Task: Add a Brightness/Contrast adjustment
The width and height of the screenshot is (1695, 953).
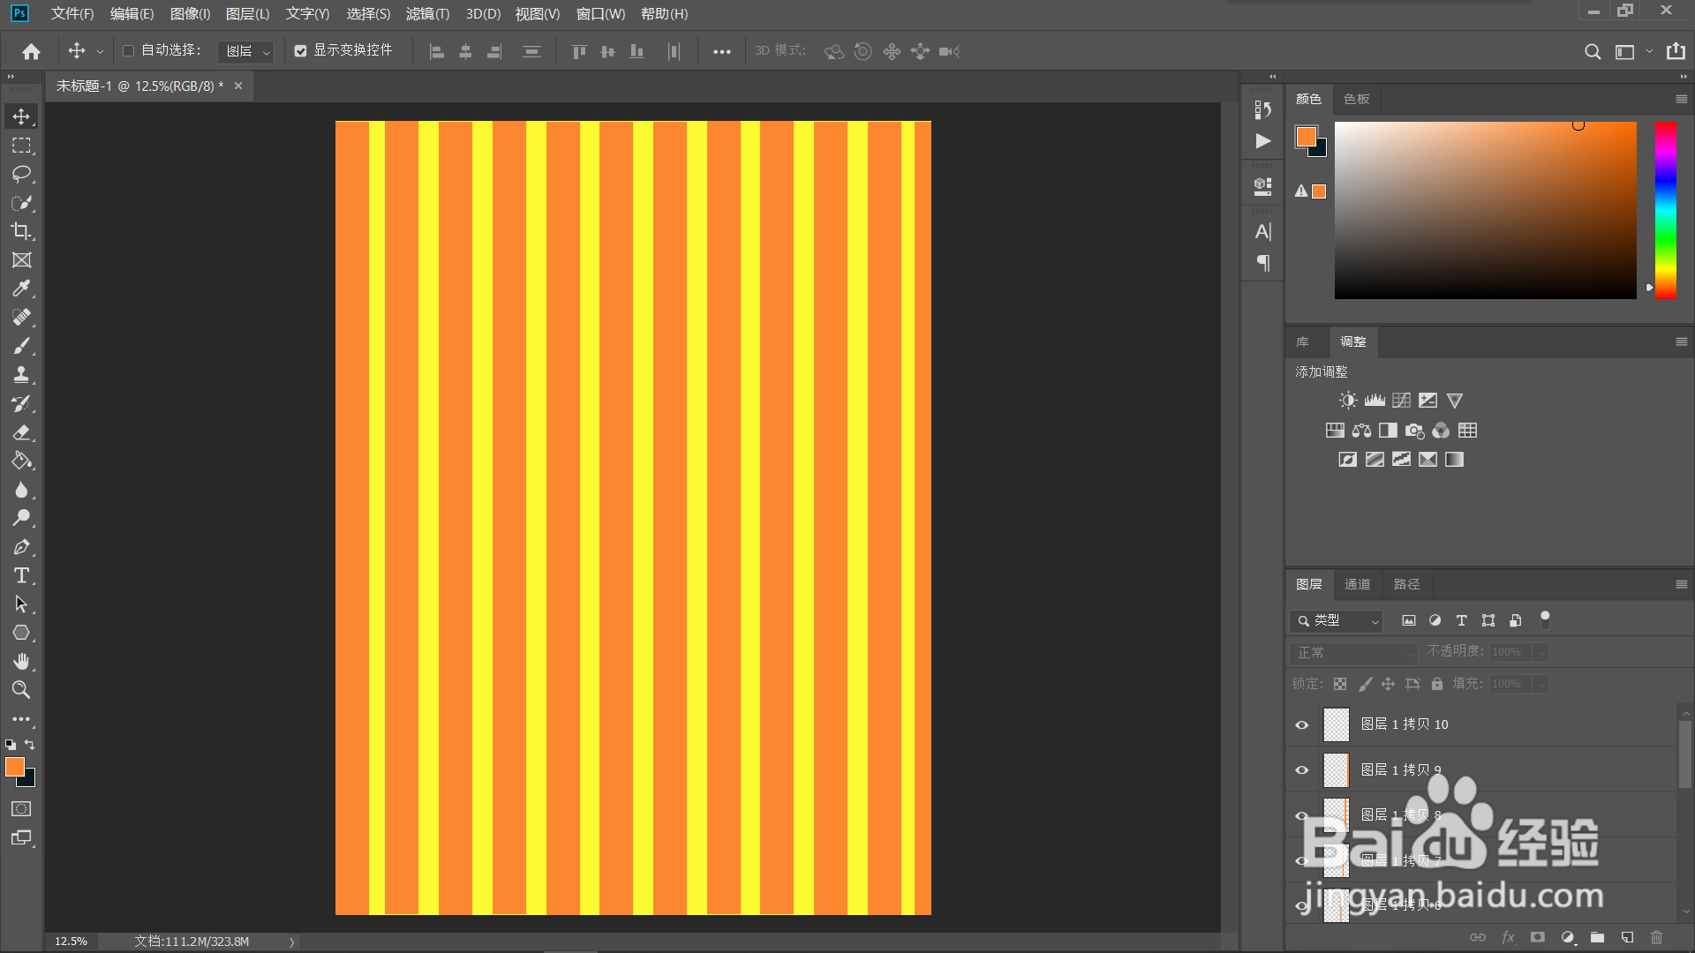Action: (1347, 401)
